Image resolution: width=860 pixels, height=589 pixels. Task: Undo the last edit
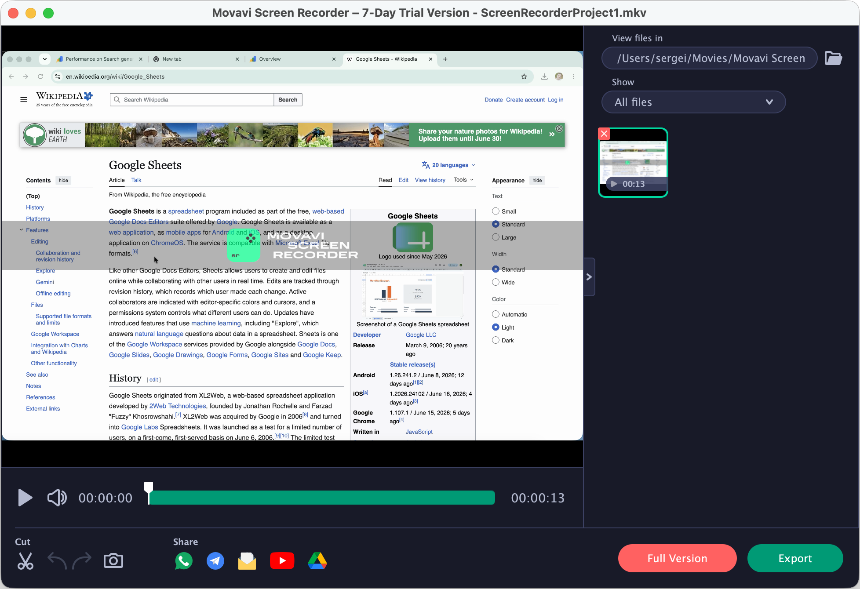[x=57, y=560]
